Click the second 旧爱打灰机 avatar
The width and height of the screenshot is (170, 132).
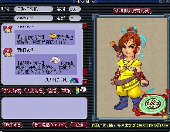[x=8, y=53]
